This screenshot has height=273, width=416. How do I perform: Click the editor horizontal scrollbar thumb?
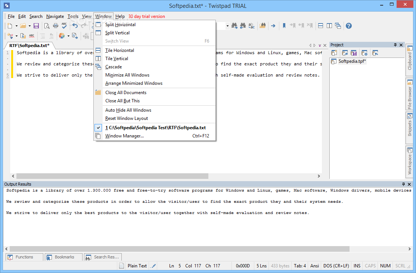pyautogui.click(x=112, y=176)
